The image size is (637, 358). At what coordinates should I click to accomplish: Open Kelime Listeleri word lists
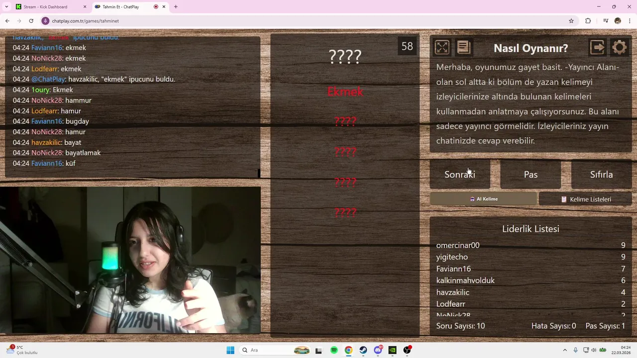[x=585, y=199]
